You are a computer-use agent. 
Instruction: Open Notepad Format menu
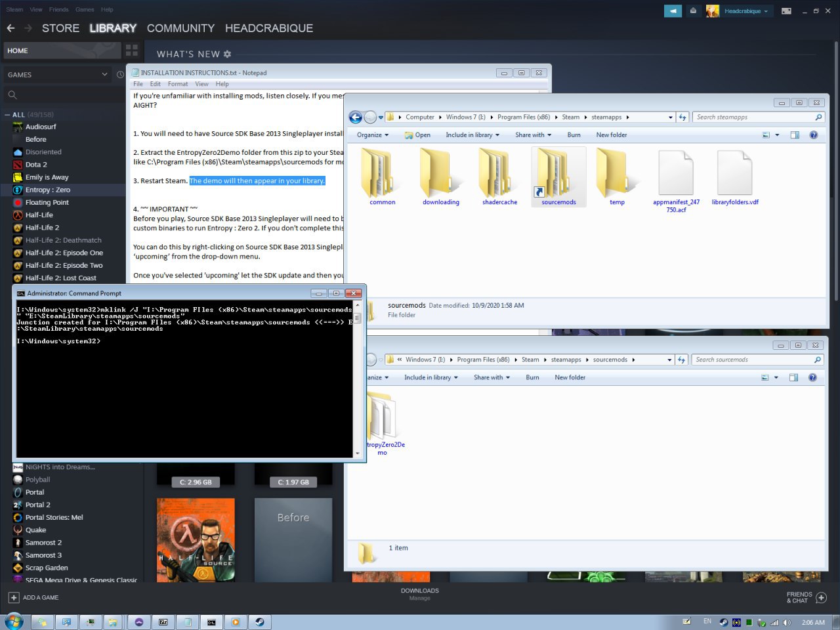tap(178, 84)
